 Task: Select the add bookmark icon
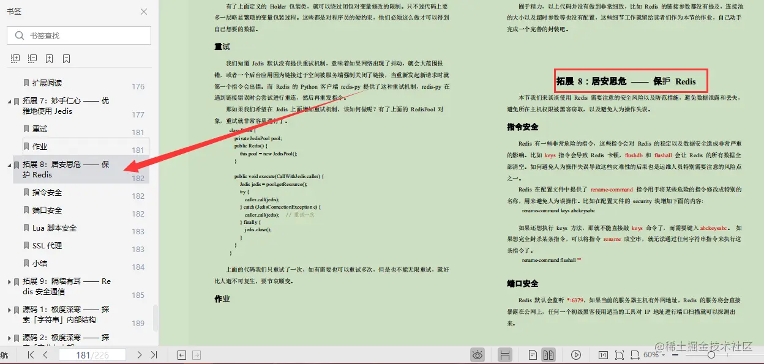click(x=48, y=58)
